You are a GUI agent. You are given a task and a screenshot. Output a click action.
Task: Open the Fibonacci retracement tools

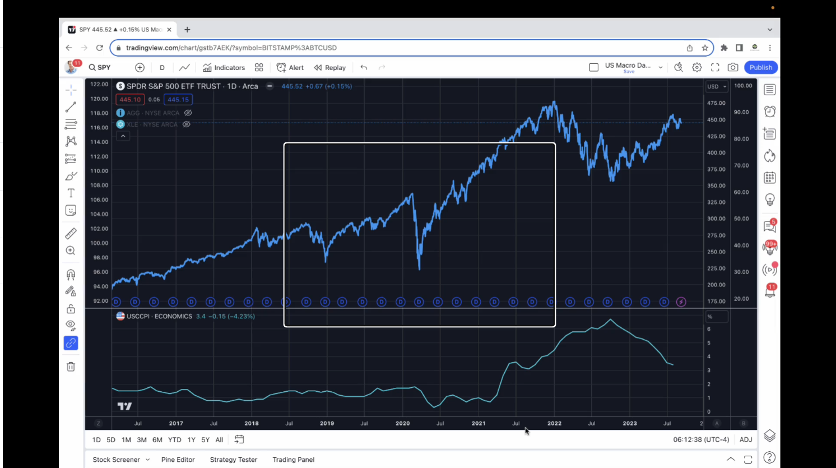click(71, 124)
